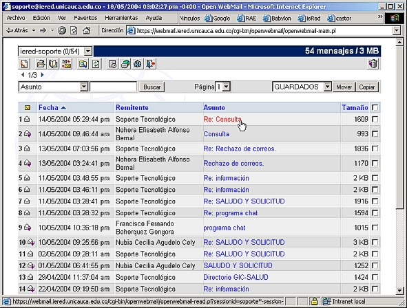Open the Herramientas menu
This screenshot has width=407, height=308.
click(x=121, y=18)
